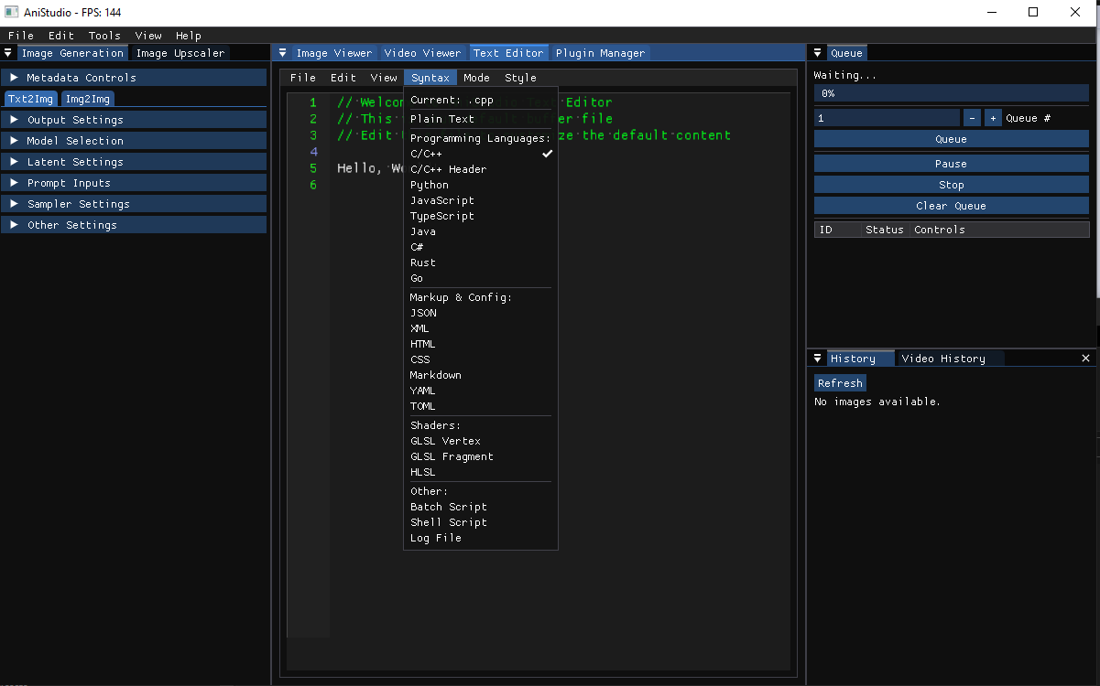Open the text editor Mode menu
Viewport: 1100px width, 686px height.
click(x=476, y=78)
